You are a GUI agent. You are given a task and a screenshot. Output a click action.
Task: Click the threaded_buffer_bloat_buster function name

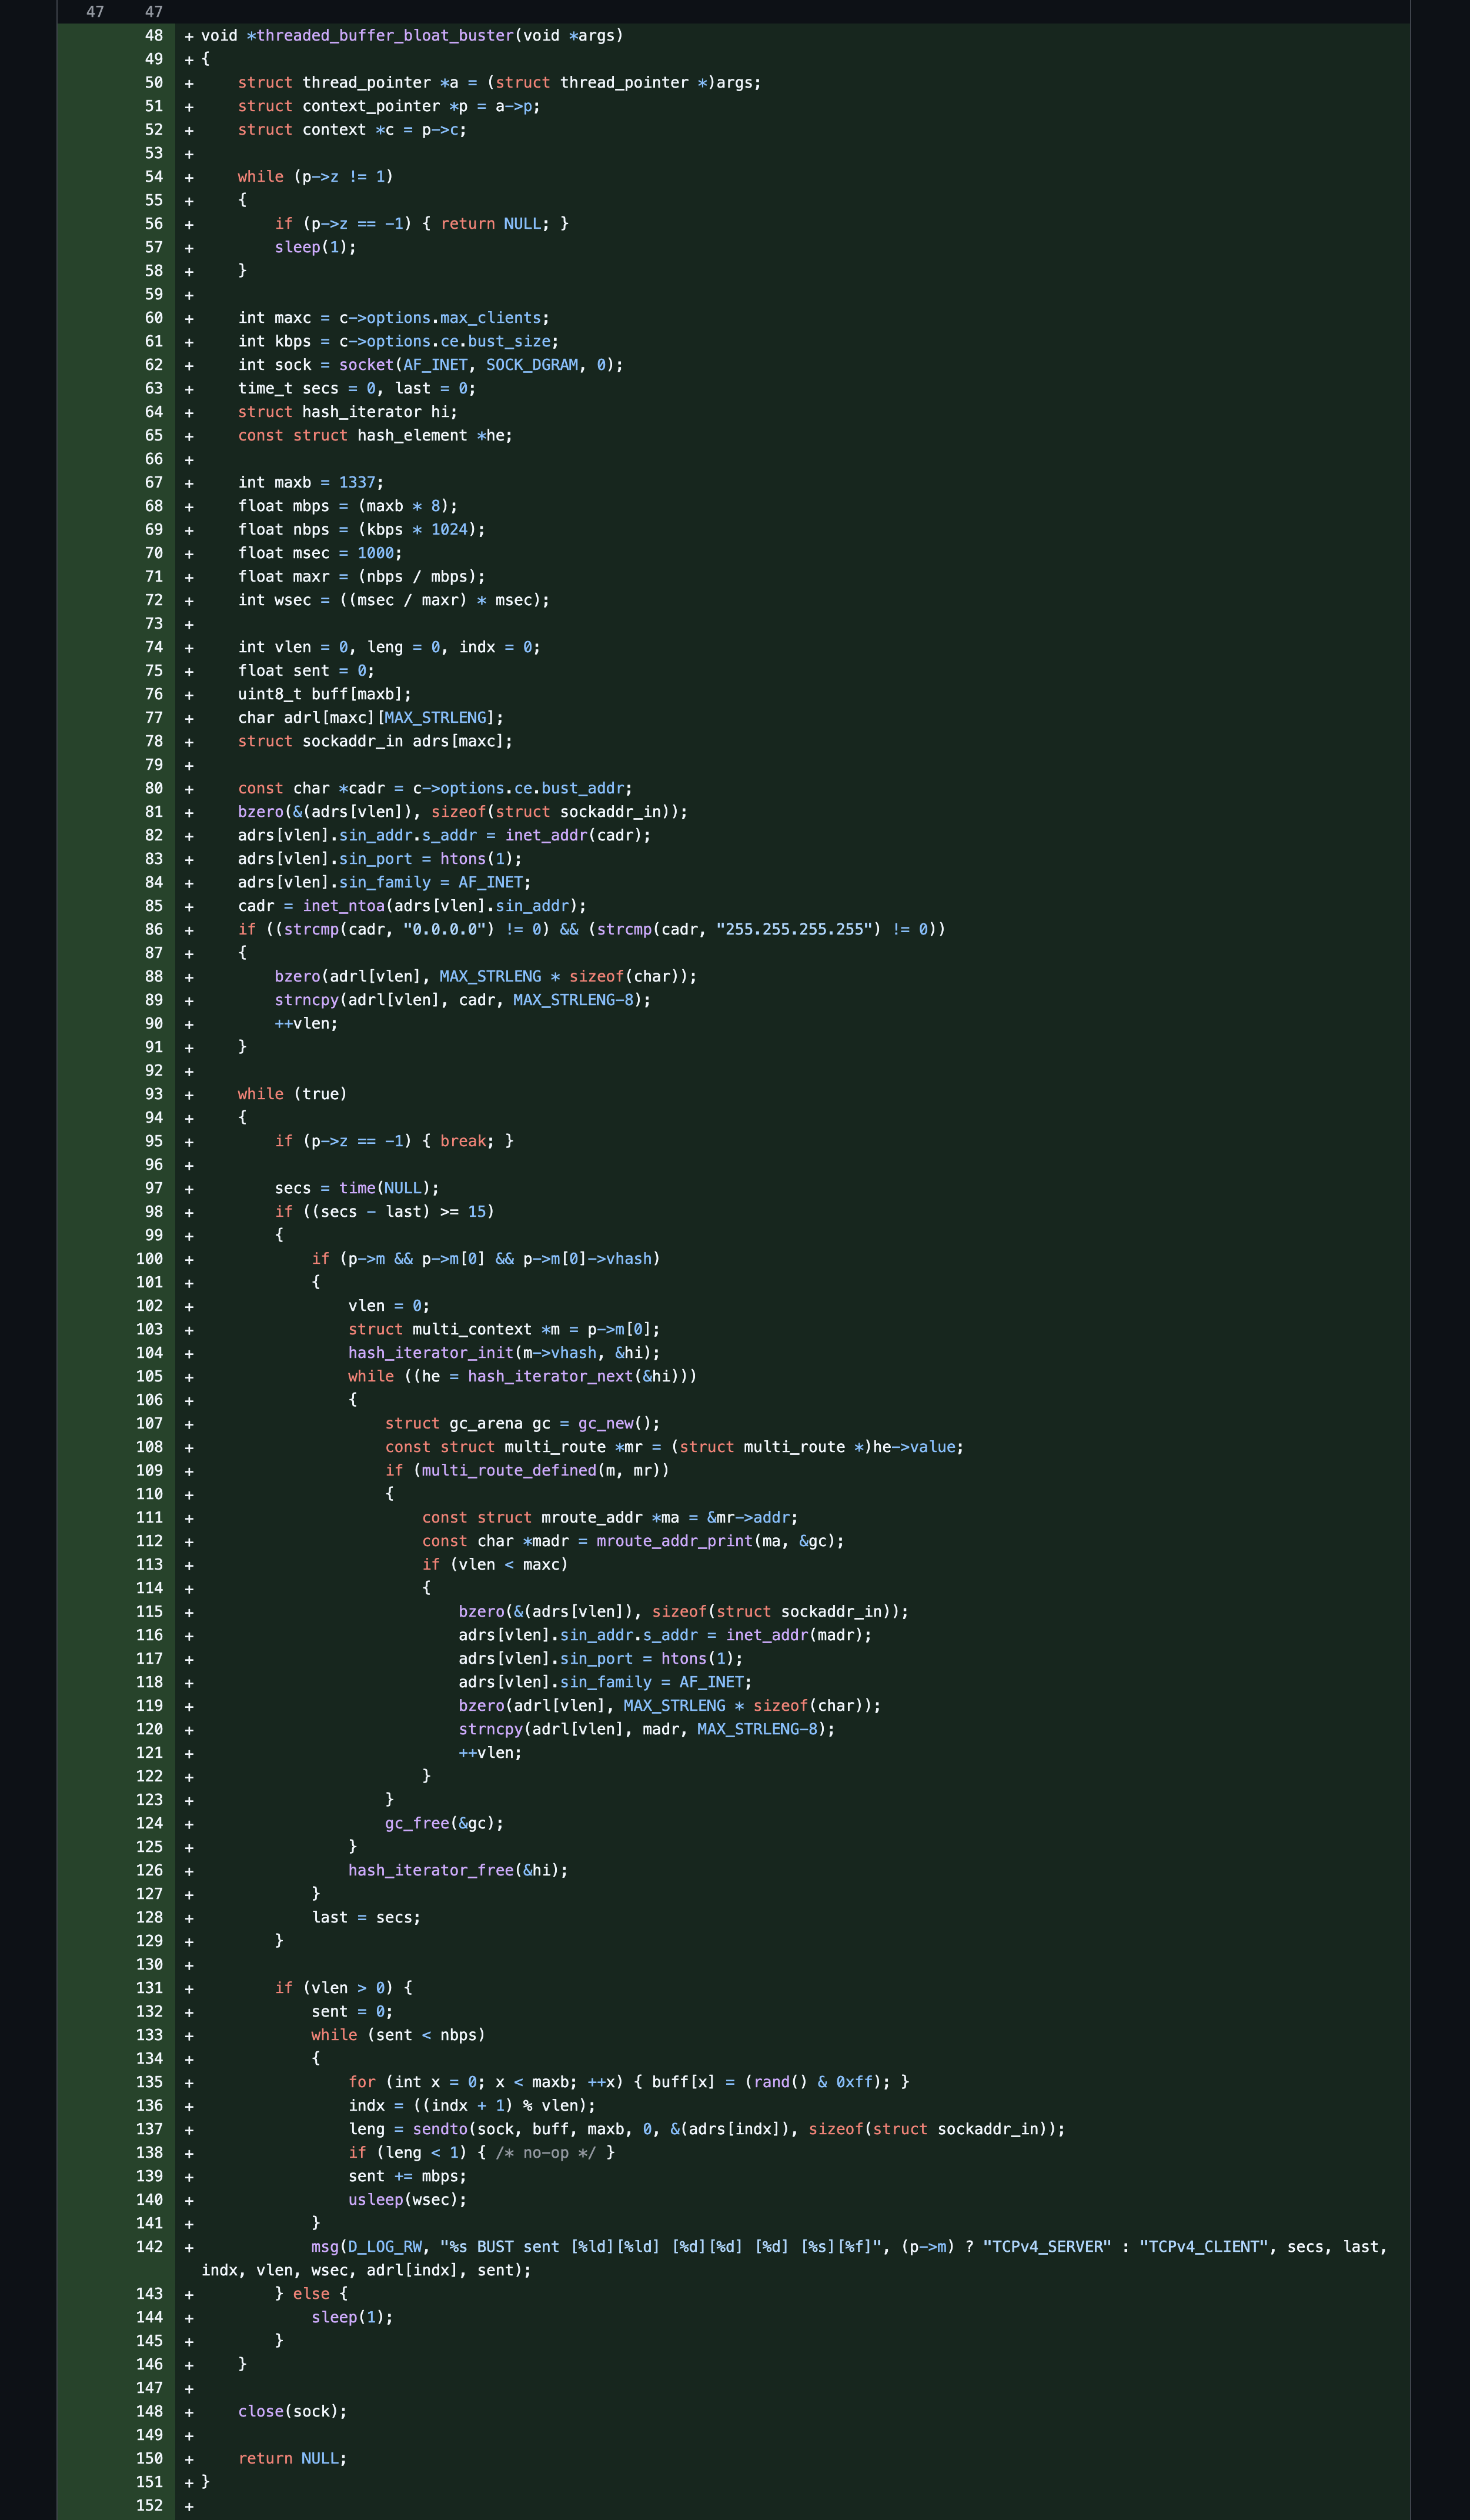coord(385,36)
